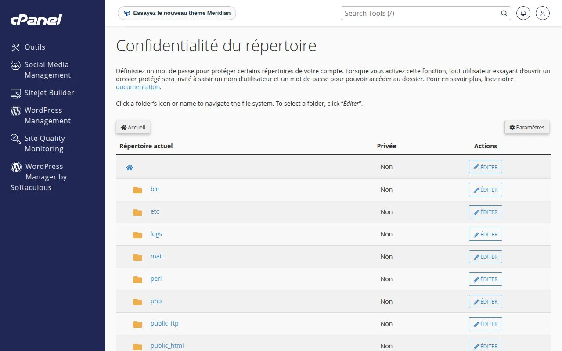The image size is (562, 351).
Task: Open the perl folder name link
Action: pos(156,279)
